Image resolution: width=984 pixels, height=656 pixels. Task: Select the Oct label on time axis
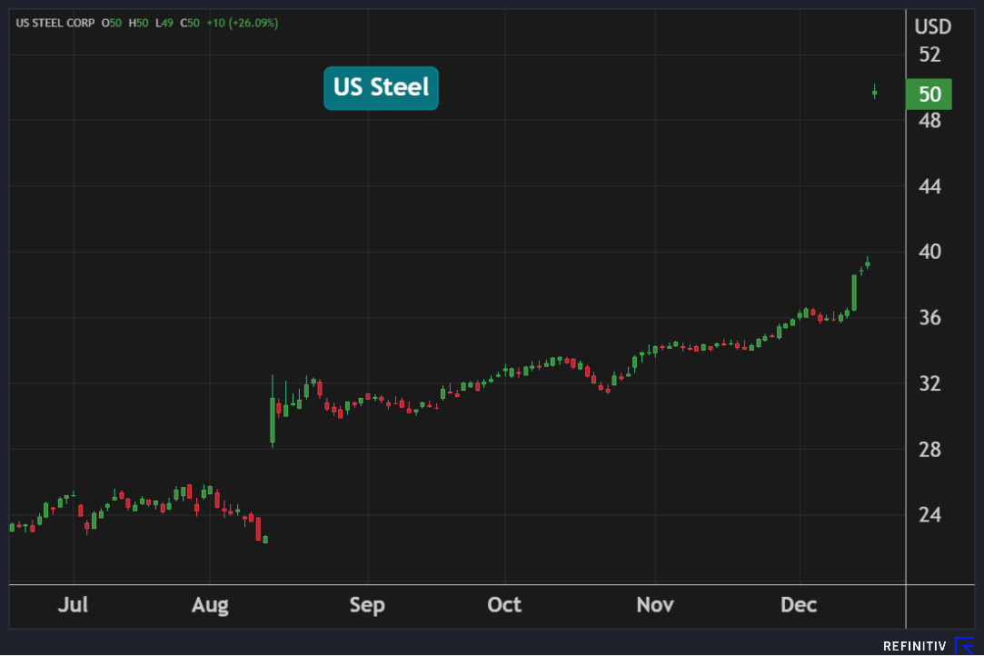pyautogui.click(x=504, y=605)
